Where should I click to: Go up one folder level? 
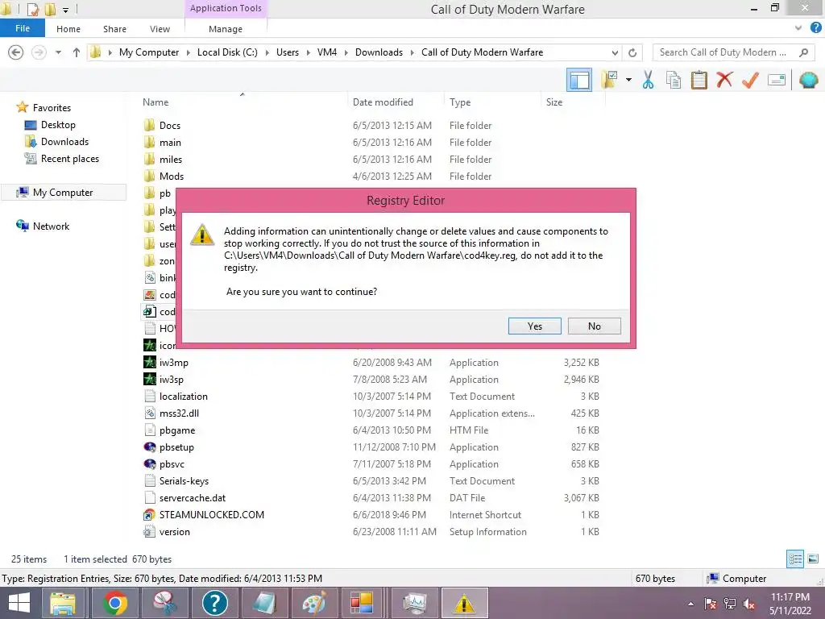(x=77, y=52)
